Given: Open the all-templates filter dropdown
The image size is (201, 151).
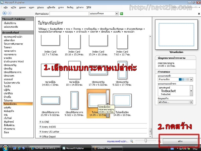Looking at the screenshot, I should click(x=117, y=13).
